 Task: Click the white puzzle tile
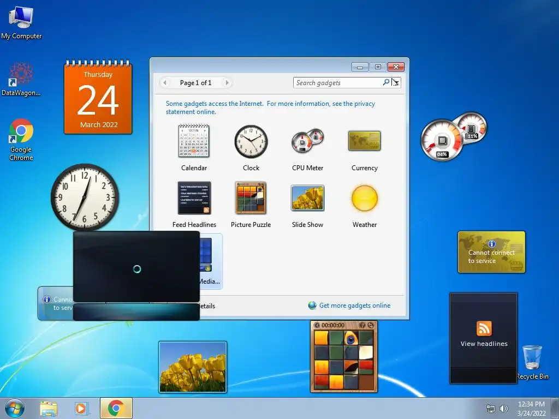pyautogui.click(x=366, y=353)
